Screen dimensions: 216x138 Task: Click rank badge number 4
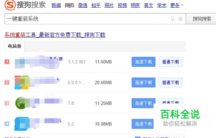pos(7,124)
